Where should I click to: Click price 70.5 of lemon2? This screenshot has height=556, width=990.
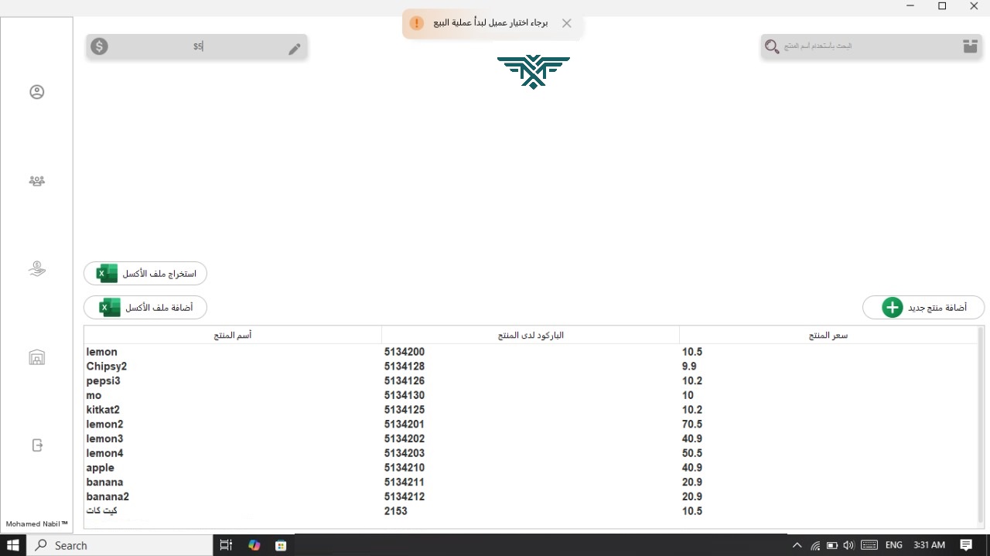(692, 424)
